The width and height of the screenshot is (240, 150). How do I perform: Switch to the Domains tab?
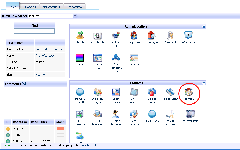(x=30, y=7)
